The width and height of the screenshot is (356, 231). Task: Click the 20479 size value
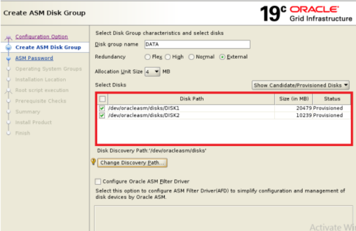click(304, 108)
